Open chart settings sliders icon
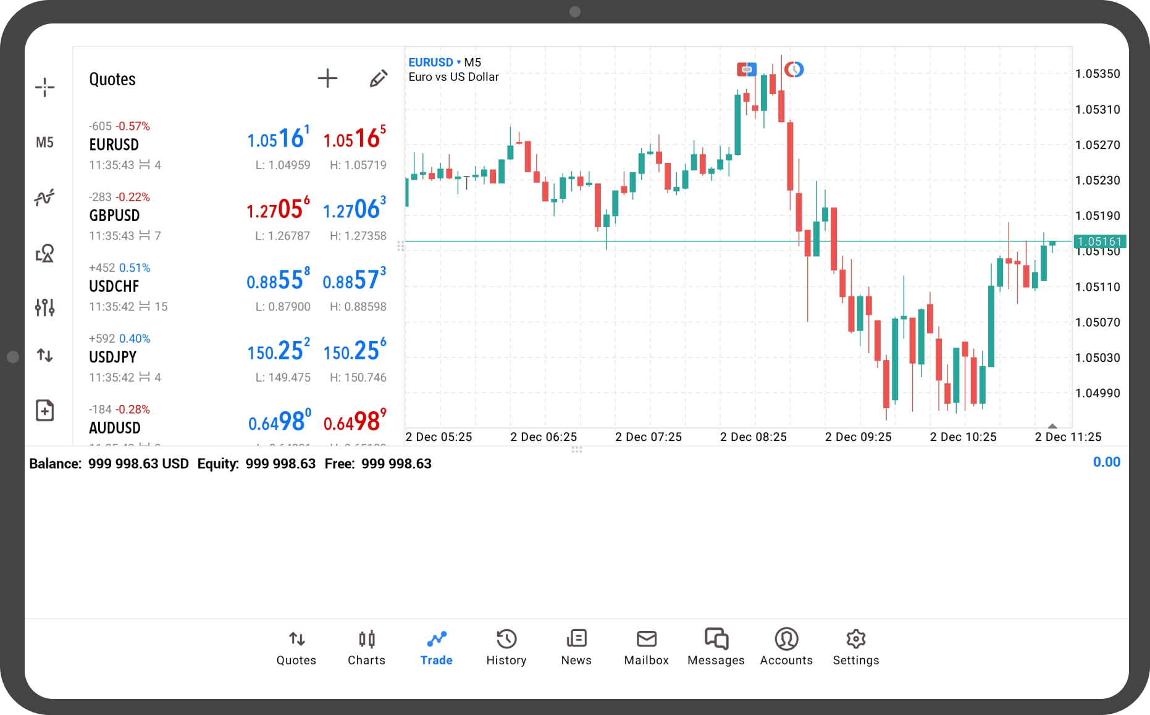Image resolution: width=1150 pixels, height=715 pixels. (44, 307)
